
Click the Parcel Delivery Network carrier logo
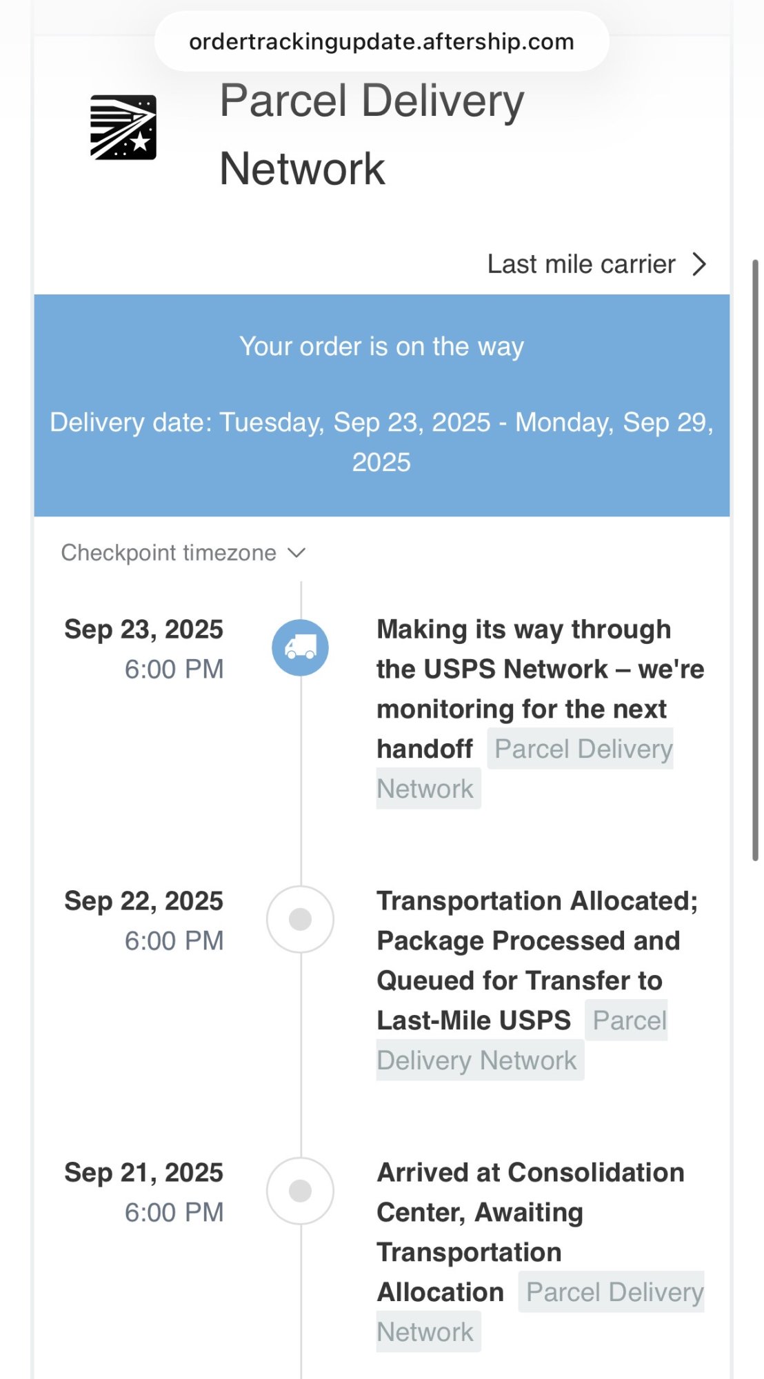pyautogui.click(x=123, y=128)
